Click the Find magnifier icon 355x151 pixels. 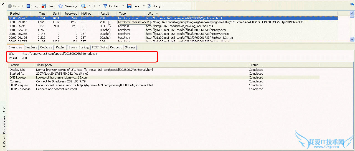point(83,6)
